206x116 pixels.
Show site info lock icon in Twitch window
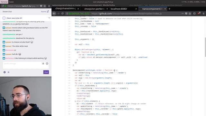tap(5, 6)
